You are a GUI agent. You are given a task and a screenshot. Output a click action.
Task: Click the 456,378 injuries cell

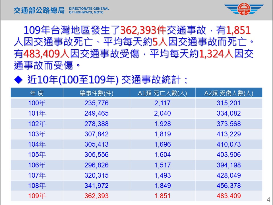click(x=228, y=186)
